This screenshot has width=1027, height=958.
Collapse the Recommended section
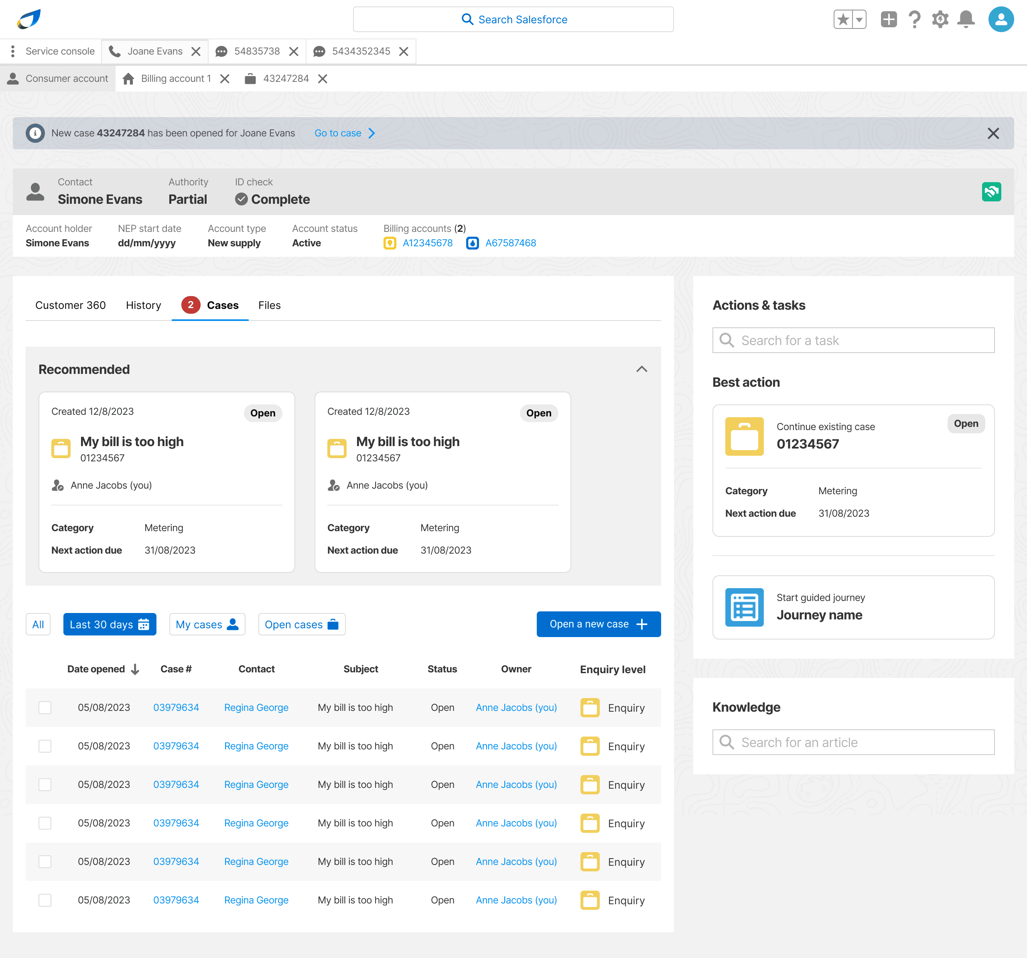click(x=641, y=369)
